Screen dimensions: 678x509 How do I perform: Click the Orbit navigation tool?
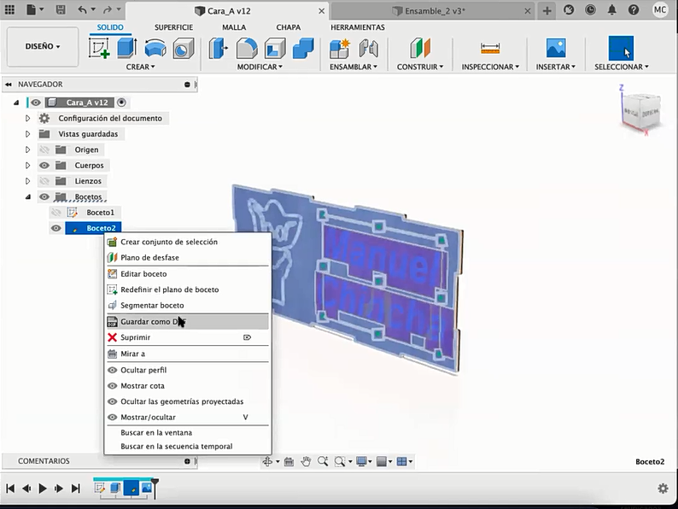(x=267, y=461)
